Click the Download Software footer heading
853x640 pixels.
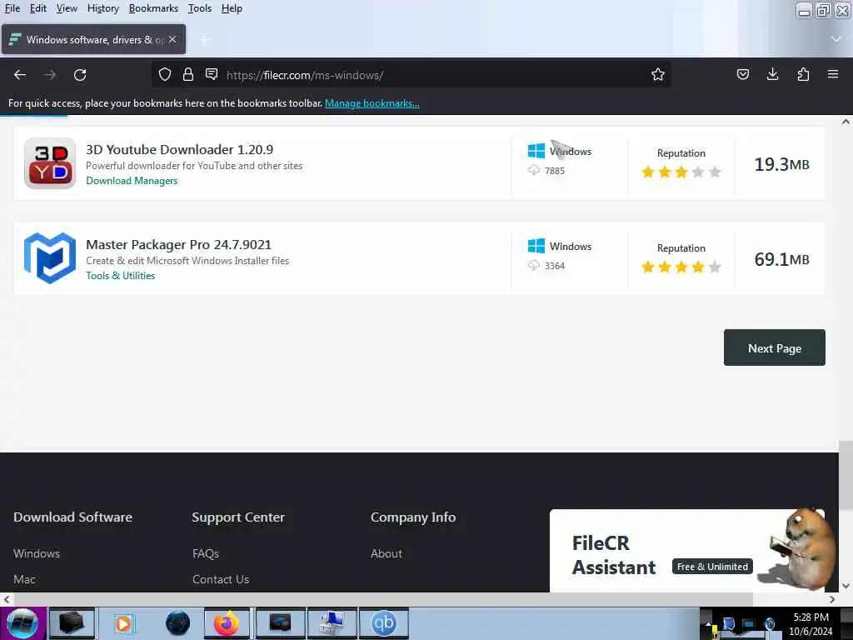point(73,517)
